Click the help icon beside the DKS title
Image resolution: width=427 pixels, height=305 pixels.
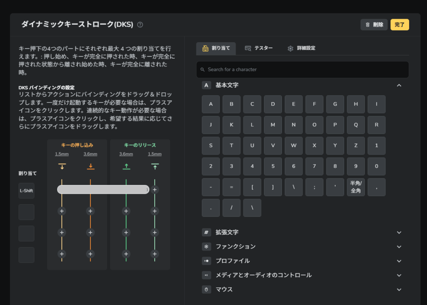point(140,25)
